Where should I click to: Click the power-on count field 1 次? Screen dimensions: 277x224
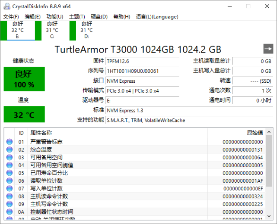252,91
